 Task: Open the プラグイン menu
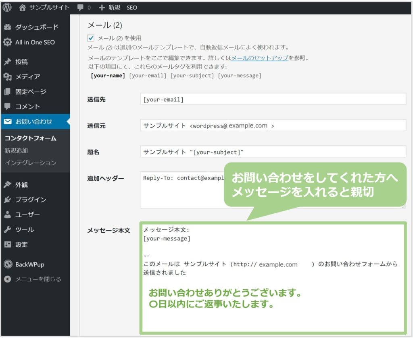(x=31, y=200)
